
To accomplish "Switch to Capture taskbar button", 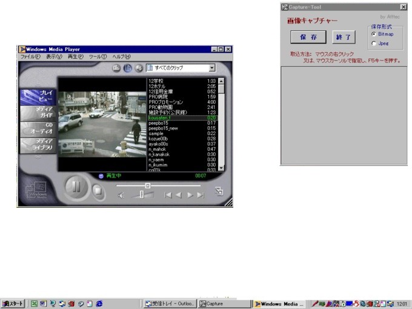I will pos(224,304).
